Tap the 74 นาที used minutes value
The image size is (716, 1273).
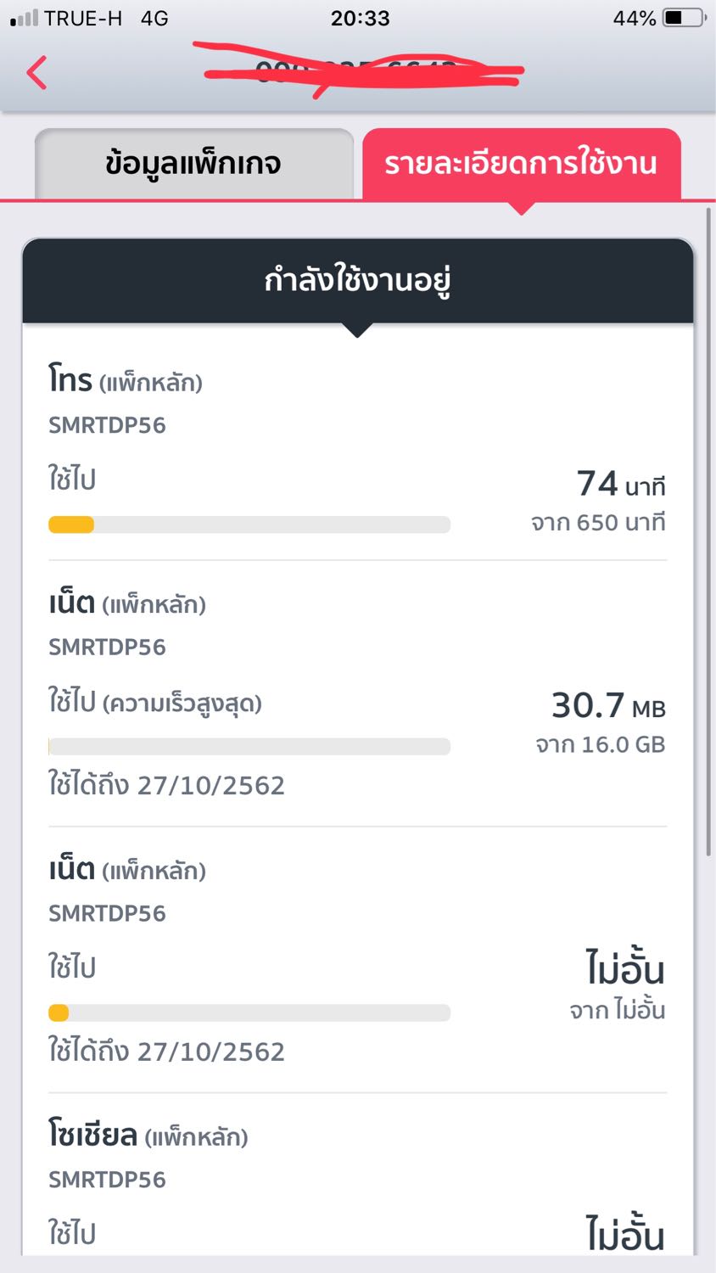point(620,484)
